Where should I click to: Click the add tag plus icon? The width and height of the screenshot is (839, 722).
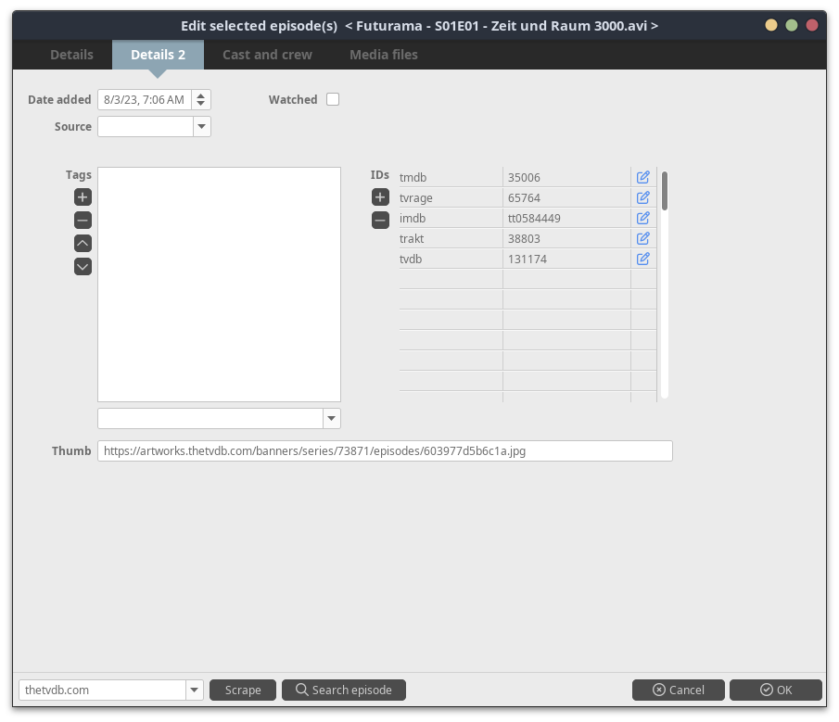(83, 197)
